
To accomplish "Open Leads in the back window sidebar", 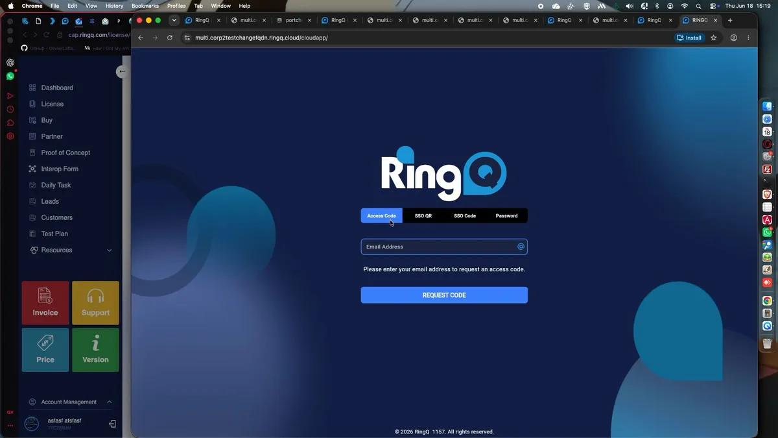I will point(50,201).
